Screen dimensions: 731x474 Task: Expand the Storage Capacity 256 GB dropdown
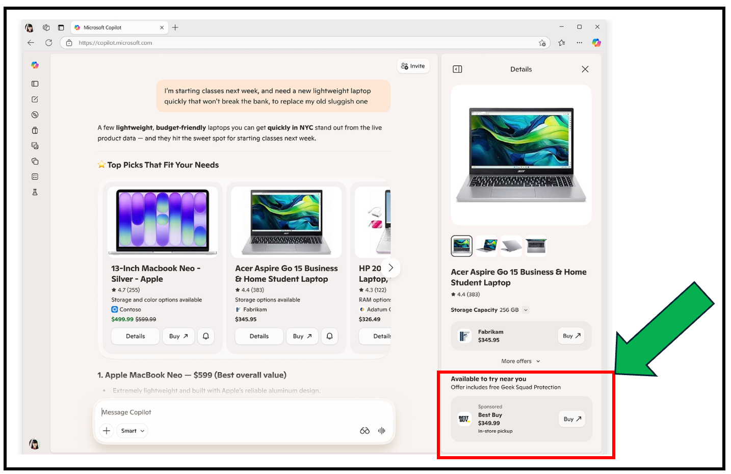(526, 310)
